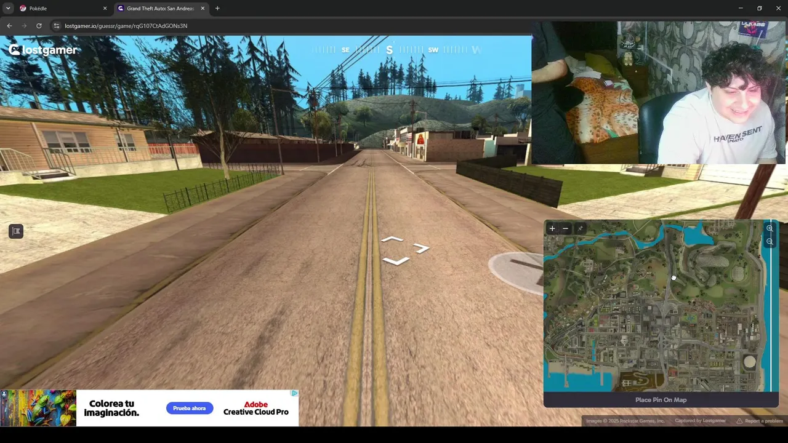Click the compass heading bar
Image resolution: width=788 pixels, height=443 pixels.
[x=397, y=49]
